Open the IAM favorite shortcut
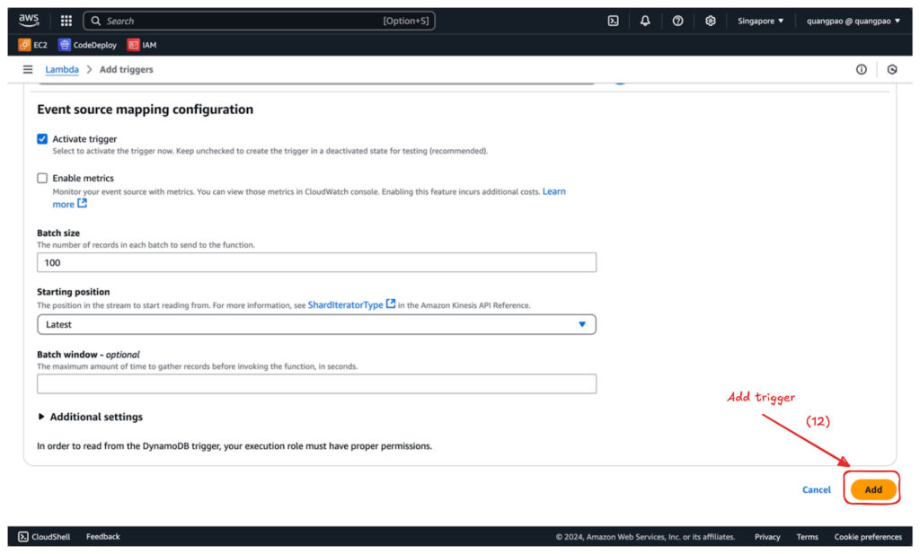 tap(142, 45)
